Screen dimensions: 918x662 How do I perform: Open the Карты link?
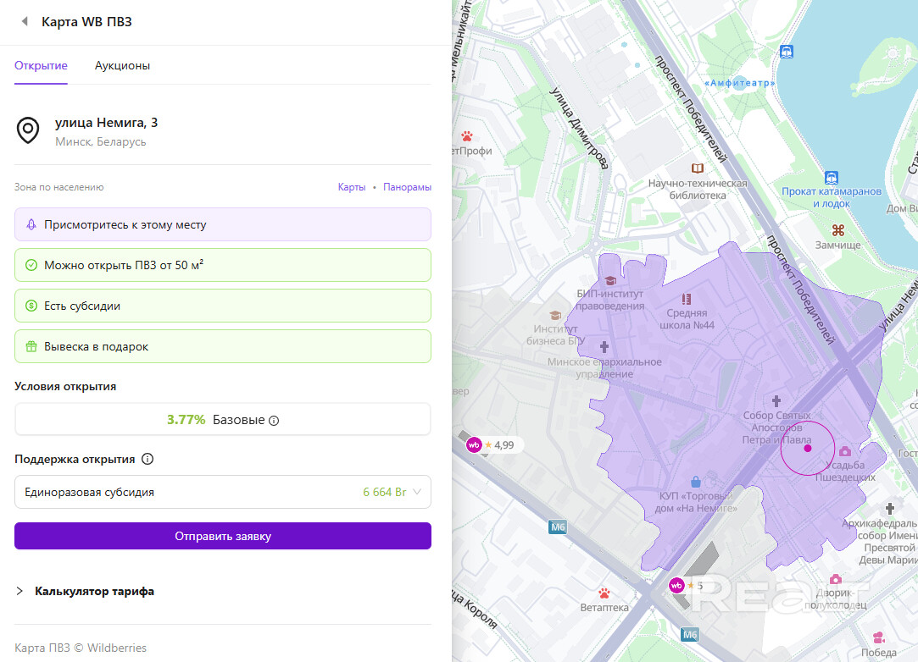tap(351, 187)
